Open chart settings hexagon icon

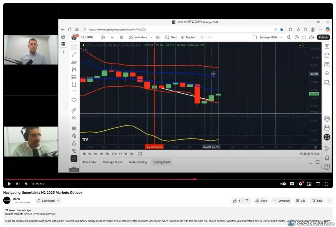pos(297,37)
